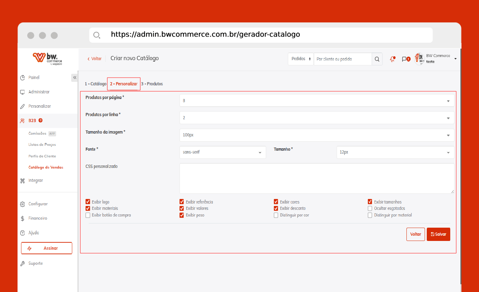The height and width of the screenshot is (292, 479).
Task: Click the Personalizar pencil icon
Action: 22,106
